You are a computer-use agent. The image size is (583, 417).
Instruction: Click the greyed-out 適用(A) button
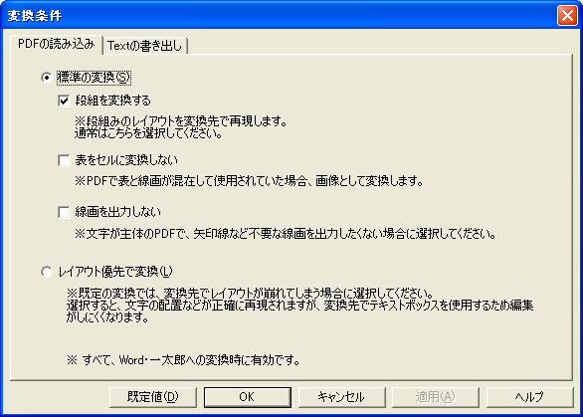(x=436, y=397)
